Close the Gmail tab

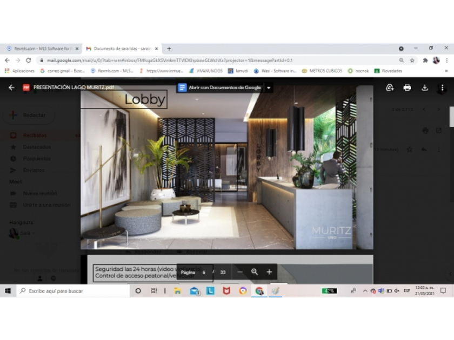(156, 49)
